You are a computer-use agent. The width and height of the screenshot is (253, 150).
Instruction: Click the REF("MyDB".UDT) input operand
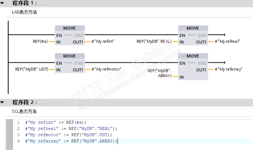(x=32, y=69)
